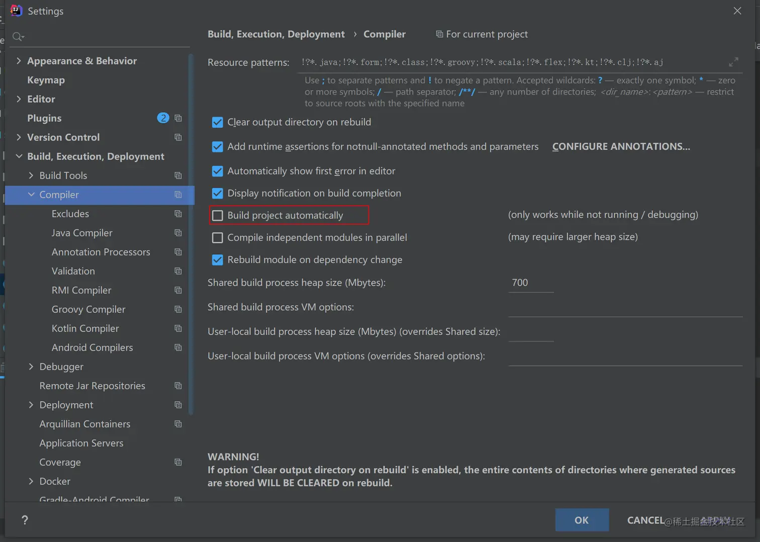Click the expand icon for Resource patterns field
760x542 pixels.
coord(733,62)
